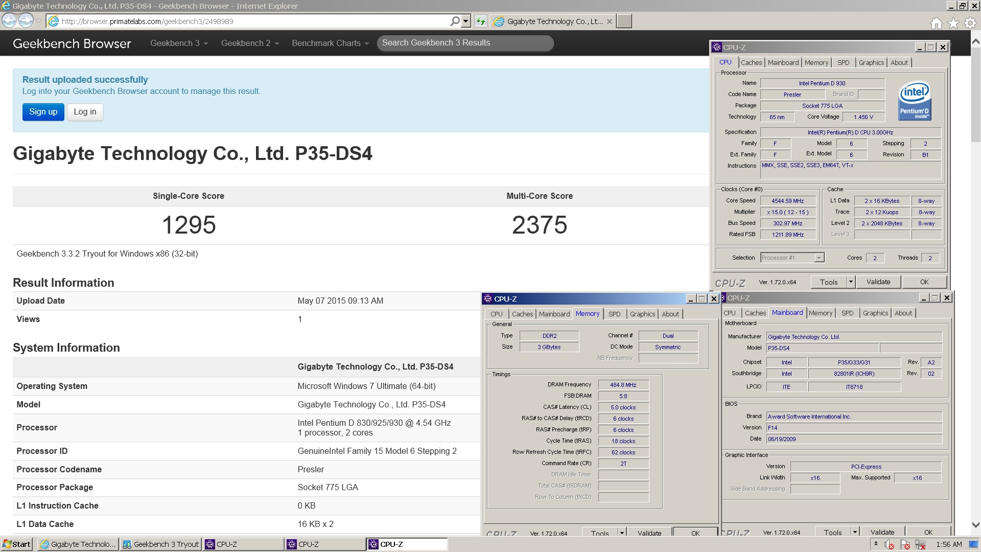
Task: Close the Gigabyte Technology browser tab
Action: [x=609, y=21]
